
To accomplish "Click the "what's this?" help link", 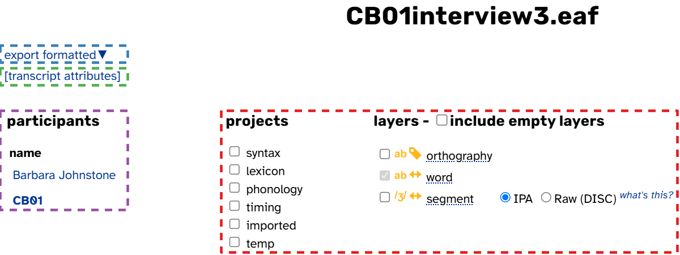I will [647, 195].
